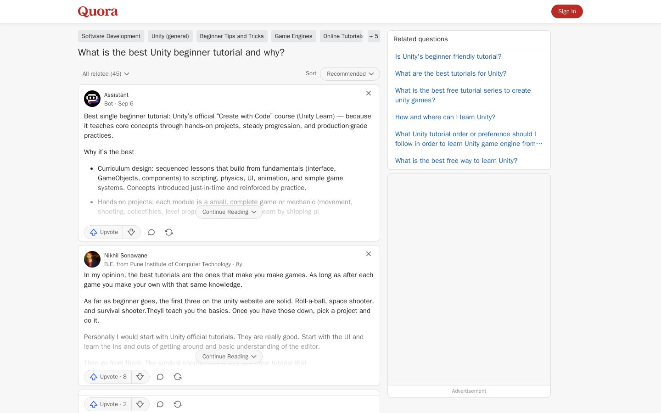Downvote Nikhil Sonawane's answer
The height and width of the screenshot is (413, 661).
(x=140, y=377)
